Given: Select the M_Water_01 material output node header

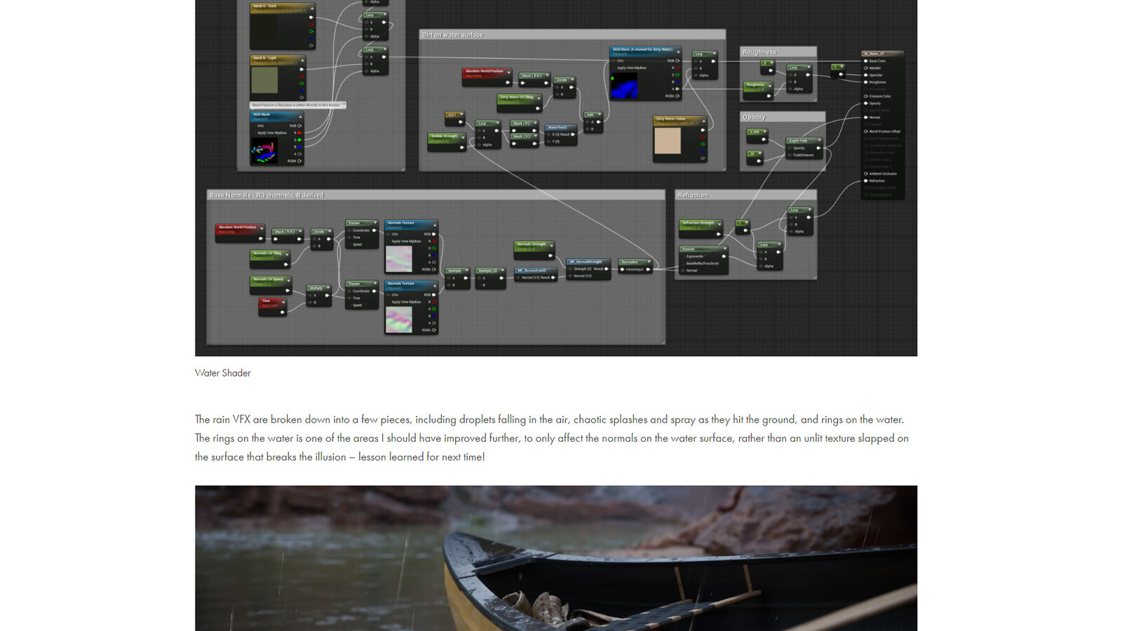Looking at the screenshot, I should point(882,53).
